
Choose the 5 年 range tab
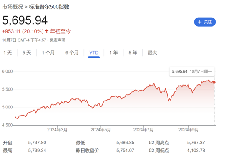133,53
